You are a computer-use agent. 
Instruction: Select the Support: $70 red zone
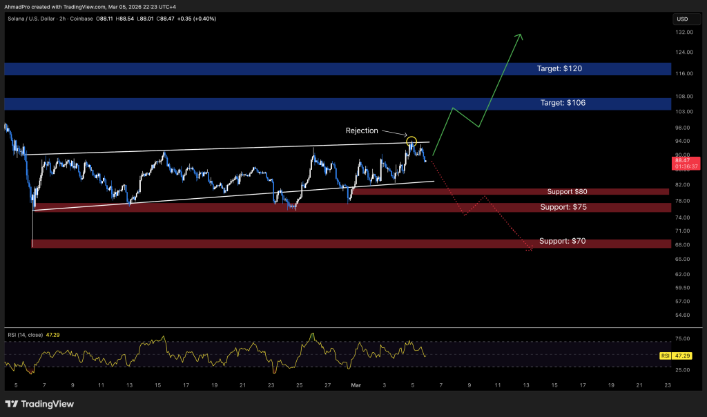tap(276, 244)
